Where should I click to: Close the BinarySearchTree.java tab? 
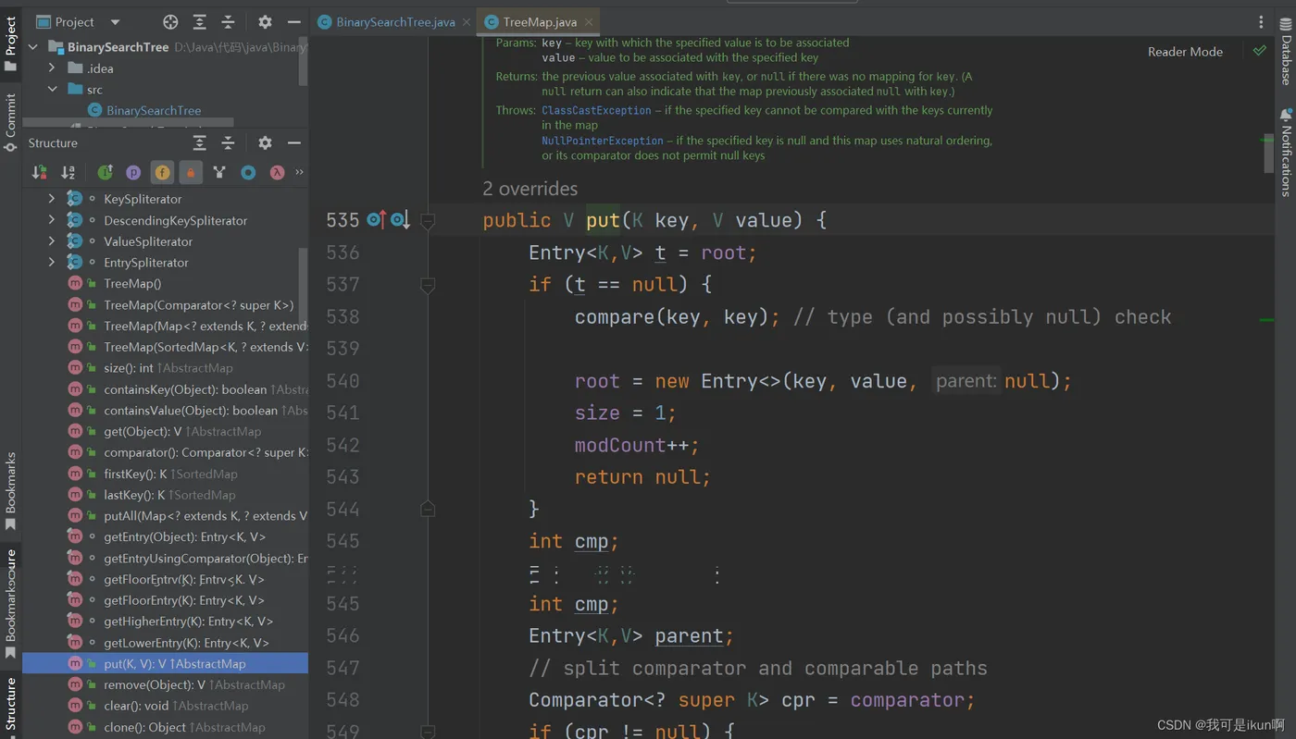click(x=465, y=22)
